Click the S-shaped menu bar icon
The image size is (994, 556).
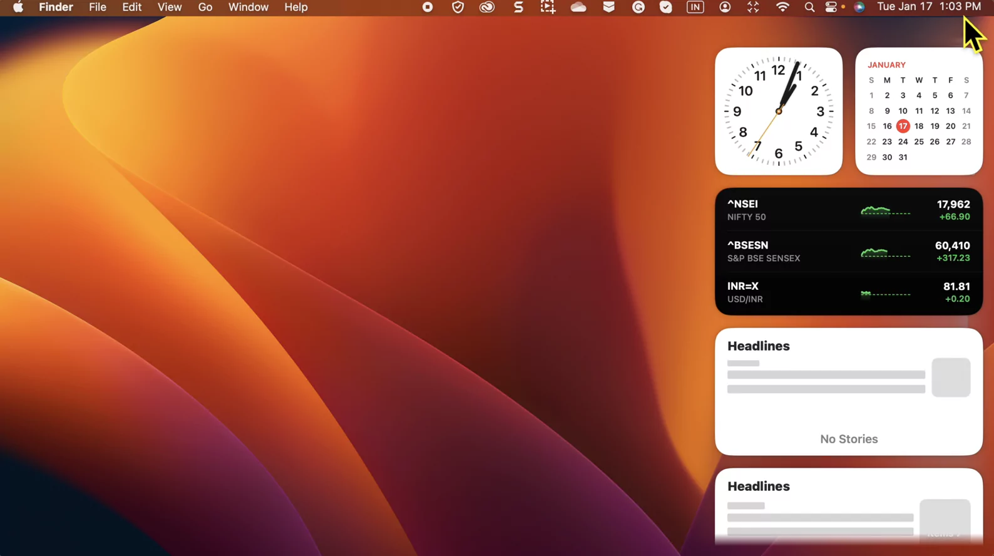click(518, 7)
